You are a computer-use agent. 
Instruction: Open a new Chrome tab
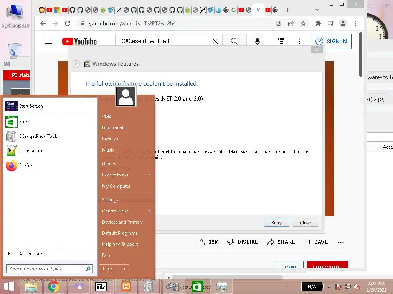(287, 10)
